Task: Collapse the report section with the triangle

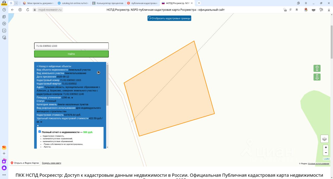Action: [38, 125]
